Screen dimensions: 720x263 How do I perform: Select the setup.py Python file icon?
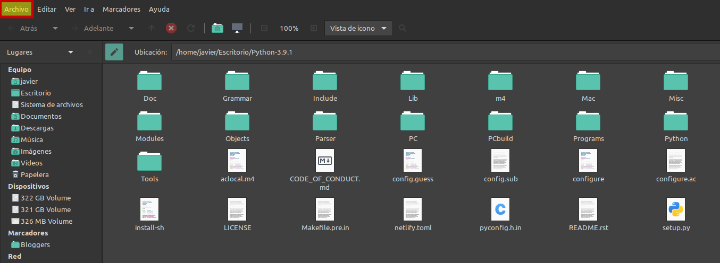click(x=676, y=209)
